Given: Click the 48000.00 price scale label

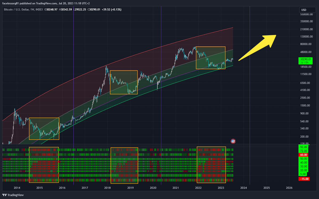Looking at the screenshot, I should [x=306, y=52].
